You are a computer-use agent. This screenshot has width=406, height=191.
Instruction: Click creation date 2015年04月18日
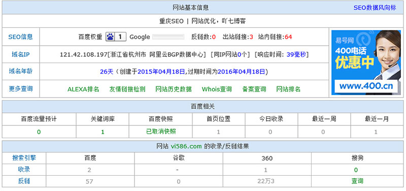(x=161, y=72)
